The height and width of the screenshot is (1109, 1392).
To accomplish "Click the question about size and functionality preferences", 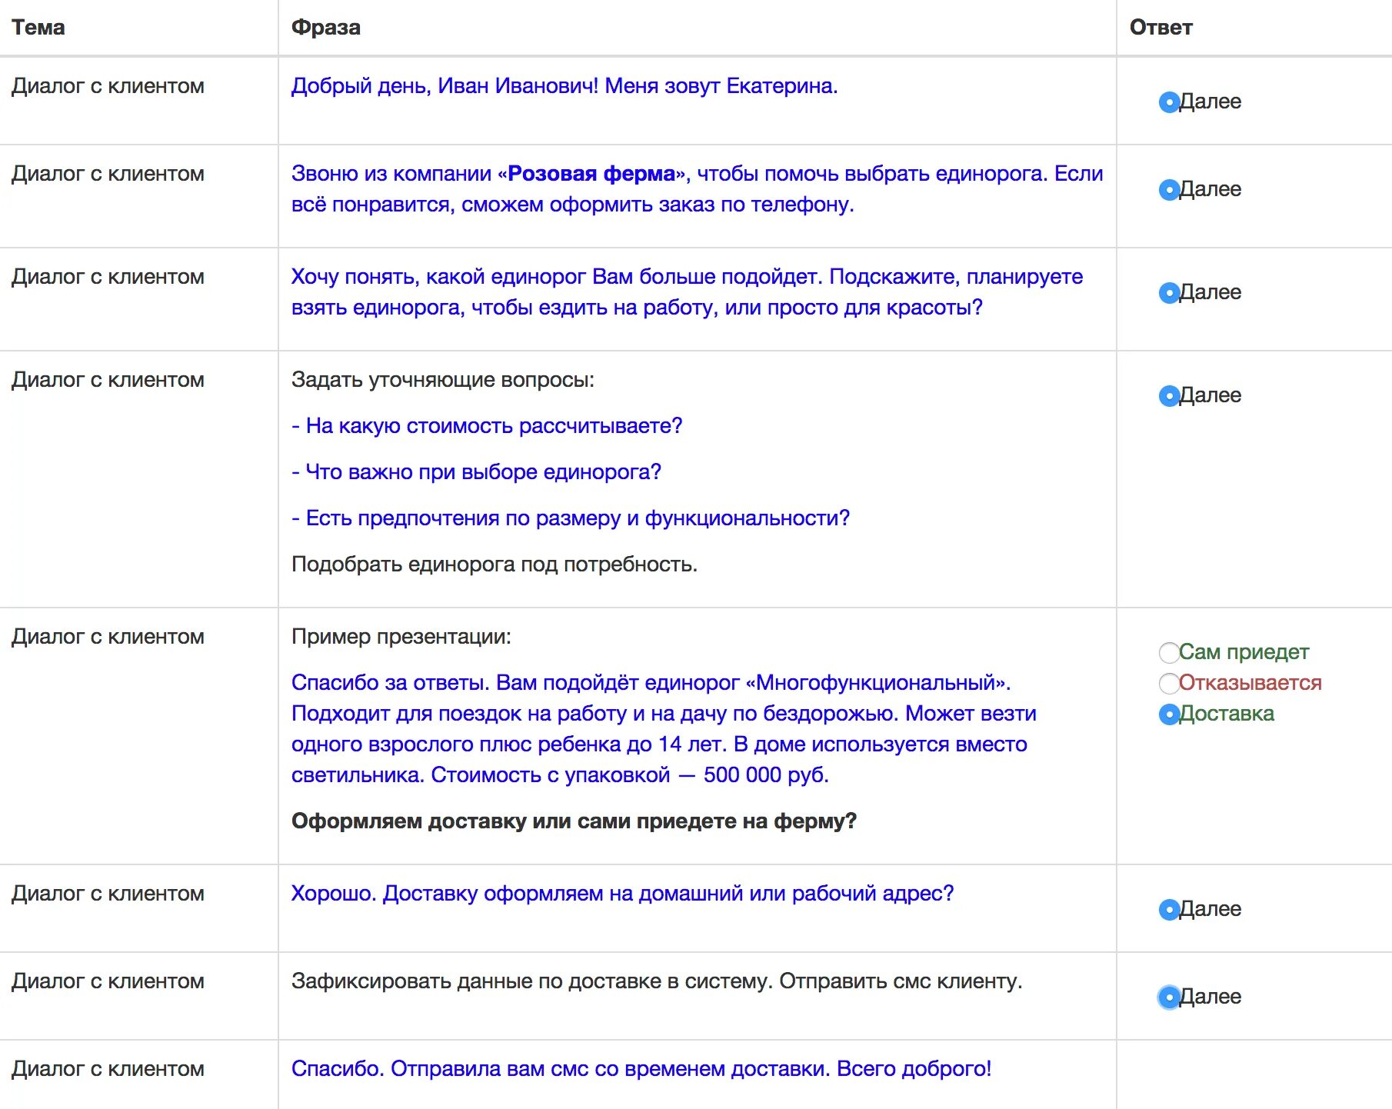I will (x=577, y=518).
